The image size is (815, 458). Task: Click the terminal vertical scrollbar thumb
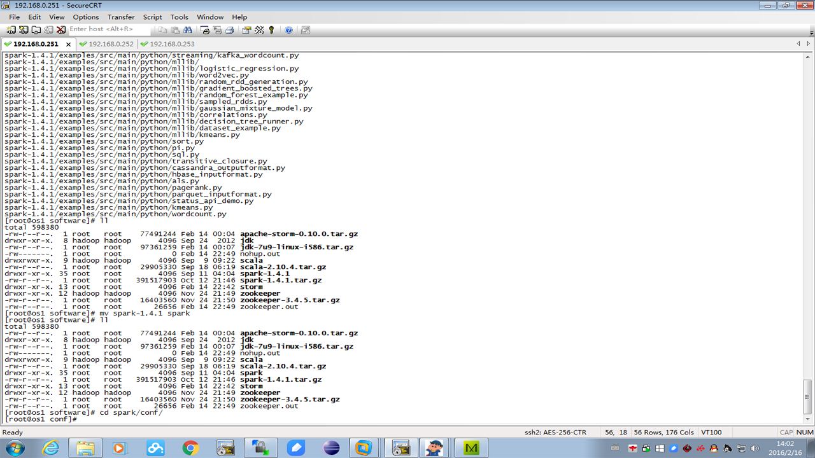808,396
